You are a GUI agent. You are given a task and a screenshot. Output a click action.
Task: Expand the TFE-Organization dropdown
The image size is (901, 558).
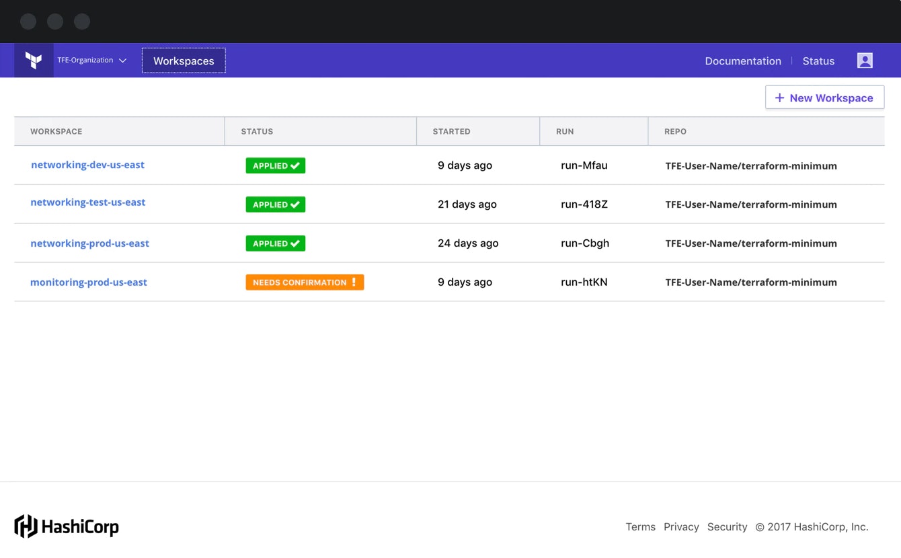[91, 61]
